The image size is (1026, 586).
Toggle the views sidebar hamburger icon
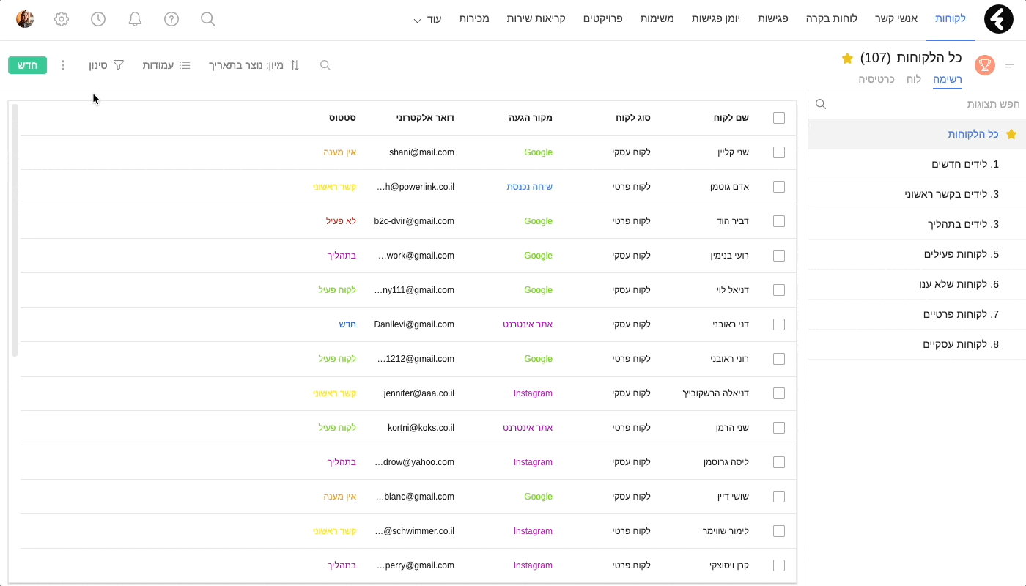[x=1010, y=65]
